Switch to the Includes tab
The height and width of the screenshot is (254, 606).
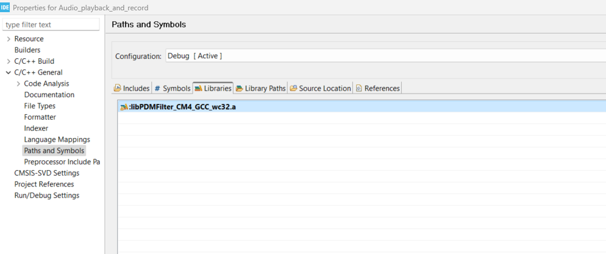click(x=132, y=88)
